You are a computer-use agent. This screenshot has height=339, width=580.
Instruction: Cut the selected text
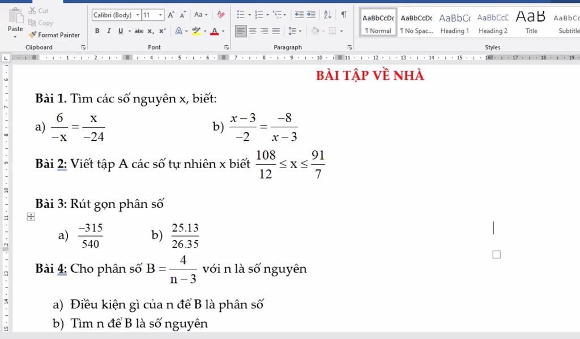click(39, 11)
